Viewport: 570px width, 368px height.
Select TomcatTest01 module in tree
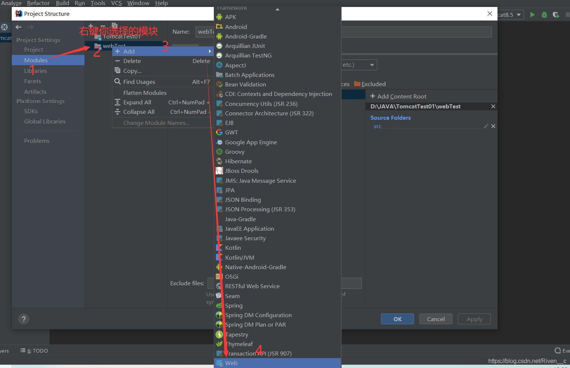pos(122,37)
